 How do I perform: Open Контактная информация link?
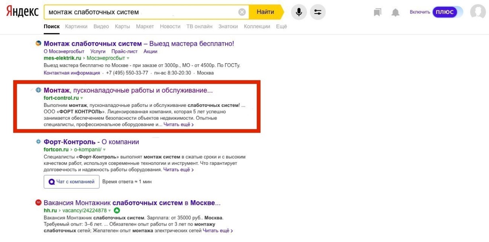[x=72, y=73]
